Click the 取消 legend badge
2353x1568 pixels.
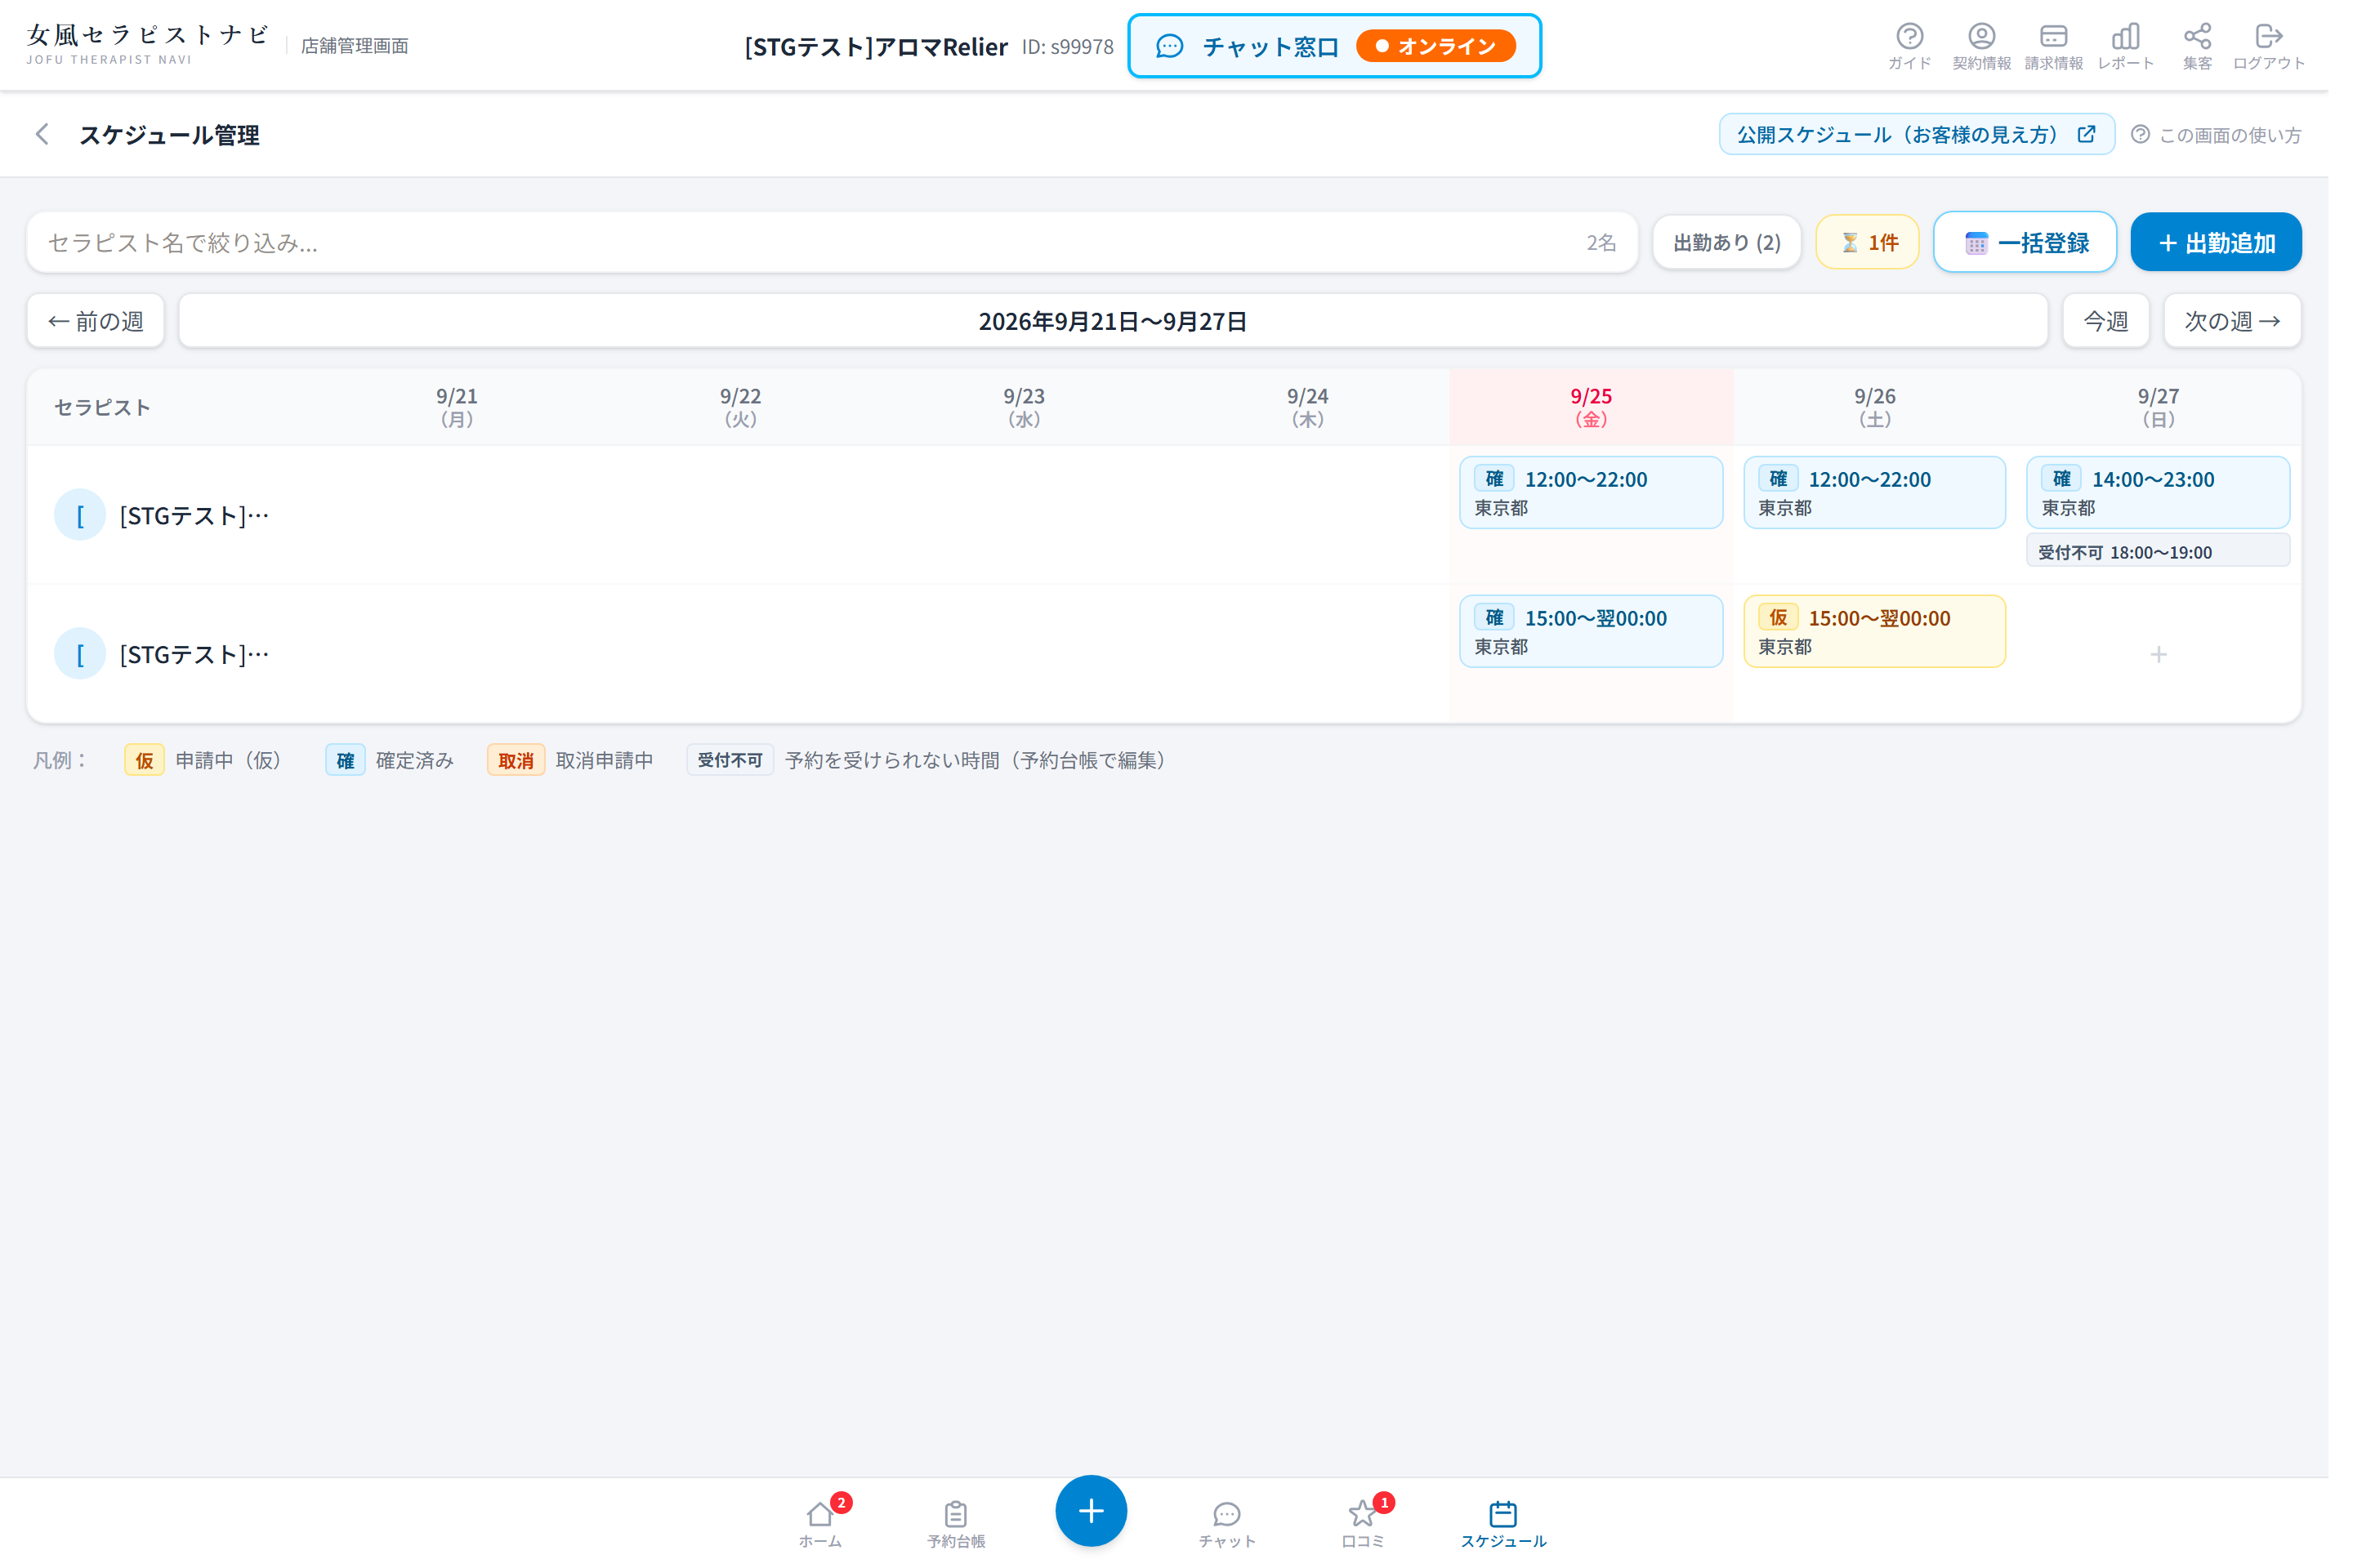tap(521, 768)
